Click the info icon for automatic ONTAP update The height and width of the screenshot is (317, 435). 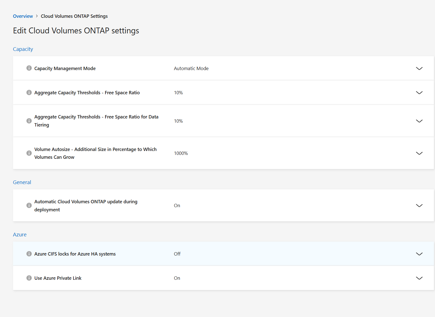29,205
